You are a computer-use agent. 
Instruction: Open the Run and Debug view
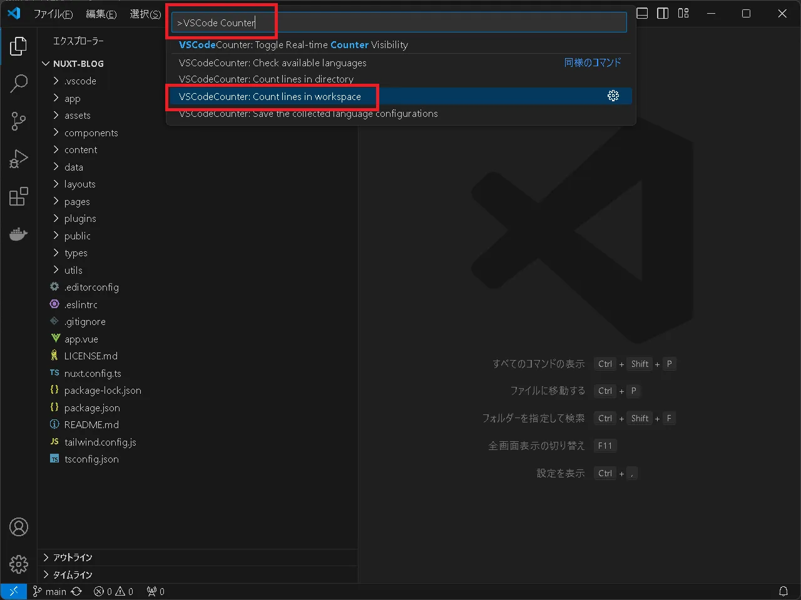point(19,159)
